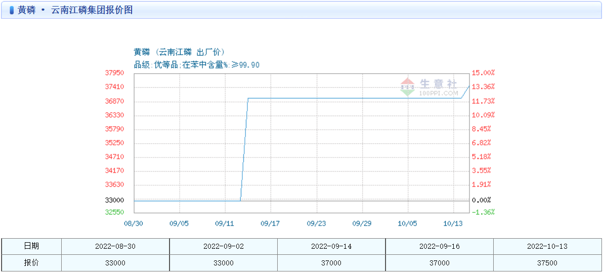Click the price 33000 under 2022-08-30
604x274 pixels.
click(115, 263)
